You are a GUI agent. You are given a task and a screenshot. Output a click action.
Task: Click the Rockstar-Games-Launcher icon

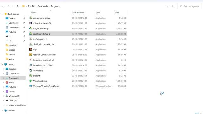30,55
